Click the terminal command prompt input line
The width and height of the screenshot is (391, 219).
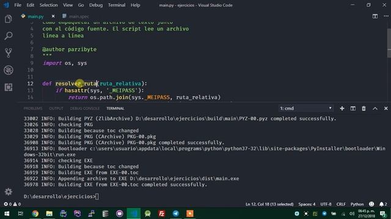(x=61, y=196)
